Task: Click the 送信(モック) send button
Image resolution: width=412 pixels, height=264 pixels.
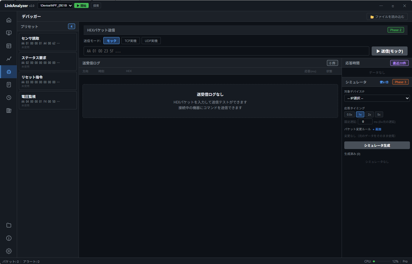Action: 389,51
